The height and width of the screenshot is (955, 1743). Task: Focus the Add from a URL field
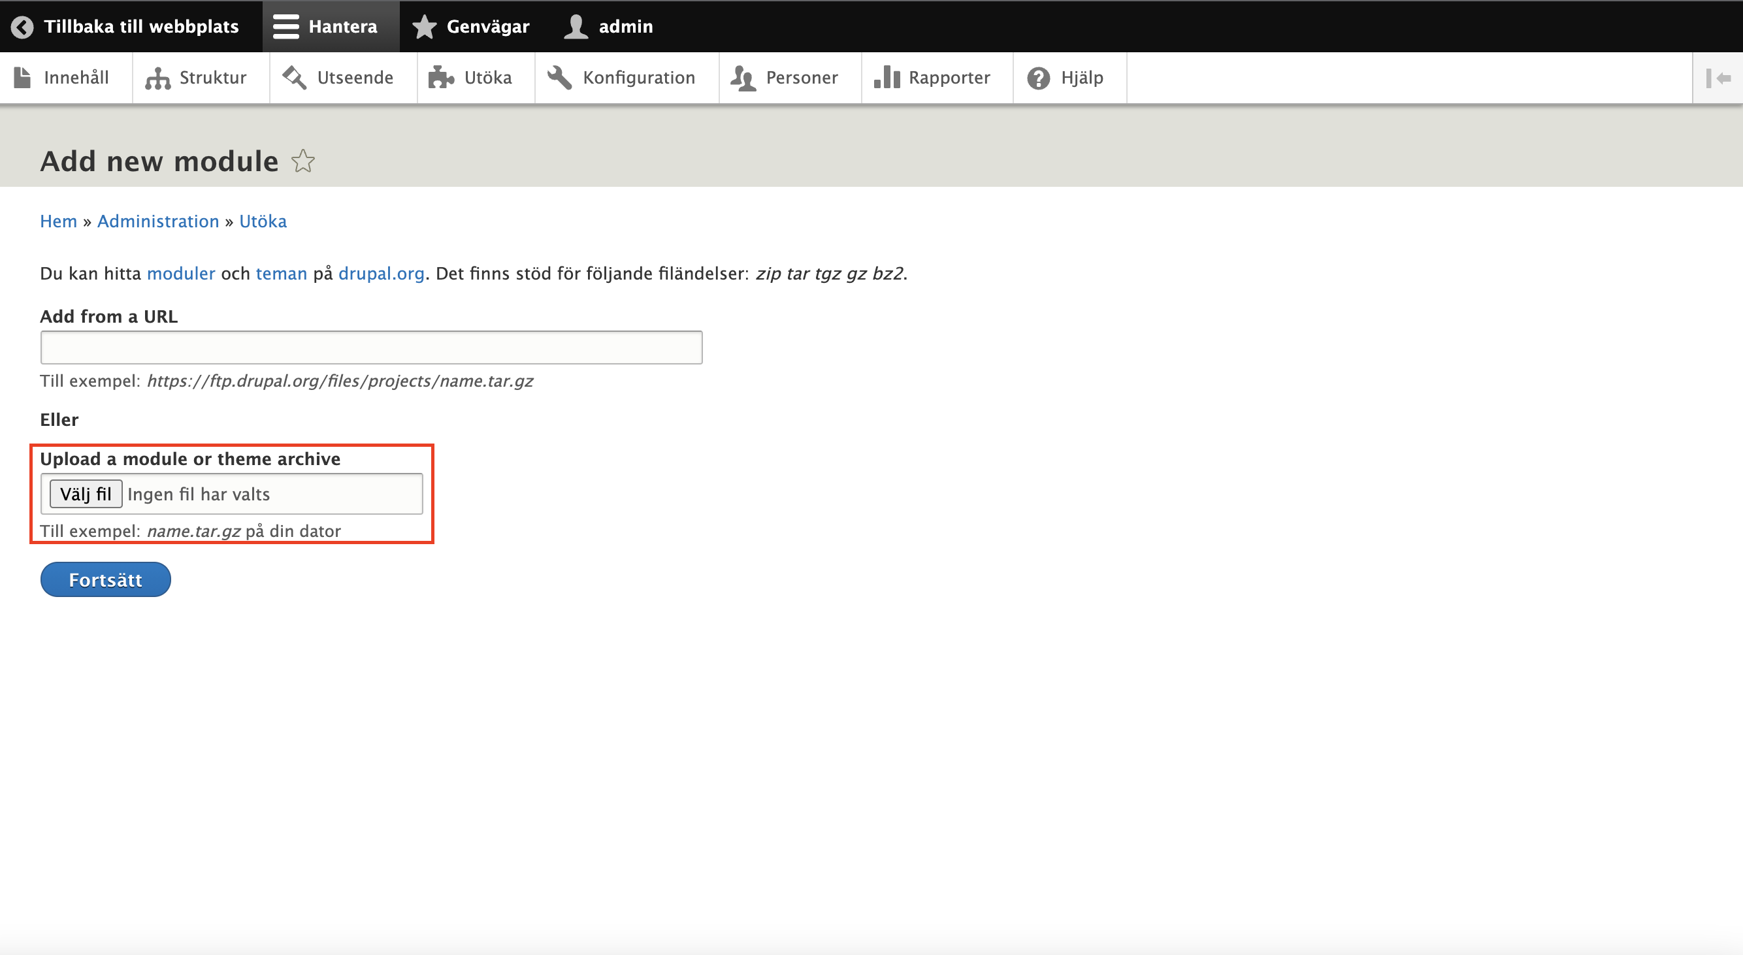click(371, 348)
